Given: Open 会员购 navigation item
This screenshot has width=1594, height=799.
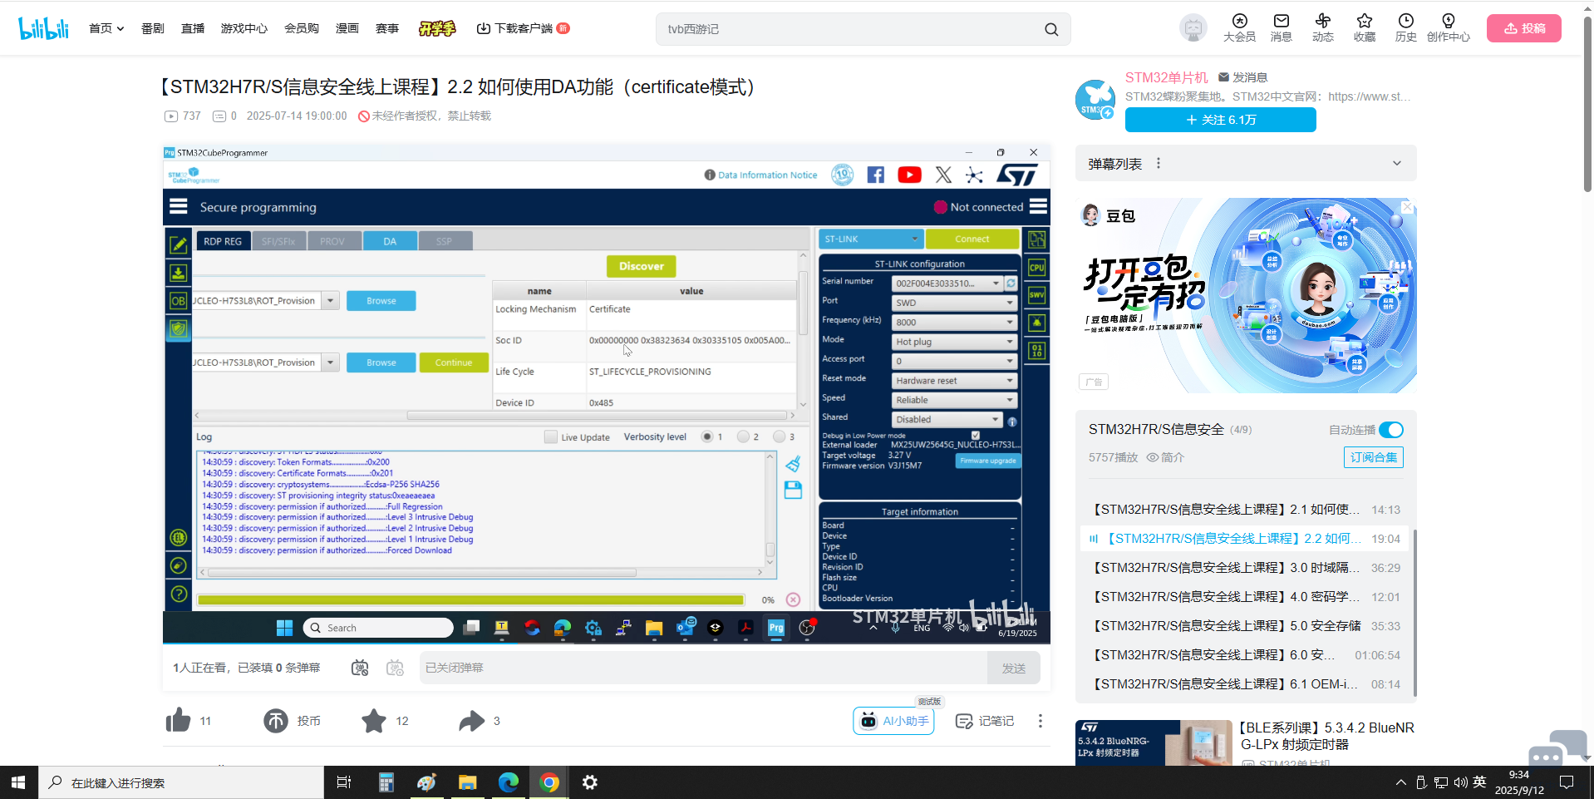Looking at the screenshot, I should [x=301, y=28].
